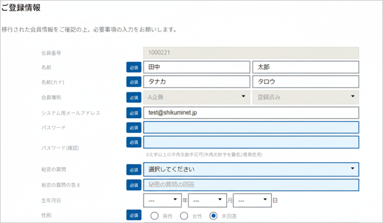This screenshot has height=223, width=383.
Task: Click the last name field containing 田中
Action: coord(197,67)
